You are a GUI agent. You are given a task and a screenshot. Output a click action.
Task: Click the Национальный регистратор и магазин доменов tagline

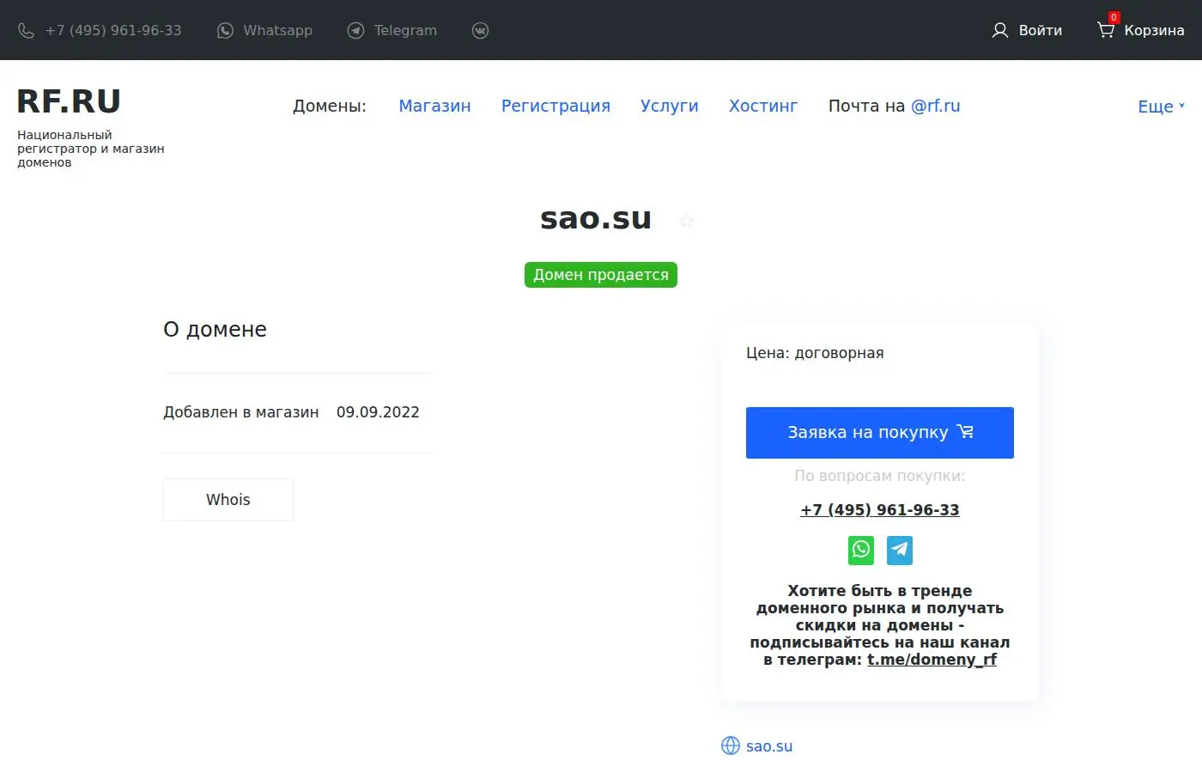click(x=91, y=149)
